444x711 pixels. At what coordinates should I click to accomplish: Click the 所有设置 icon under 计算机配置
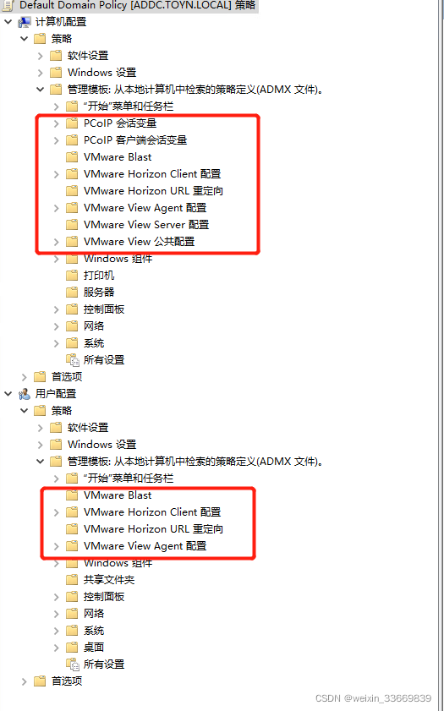click(72, 360)
